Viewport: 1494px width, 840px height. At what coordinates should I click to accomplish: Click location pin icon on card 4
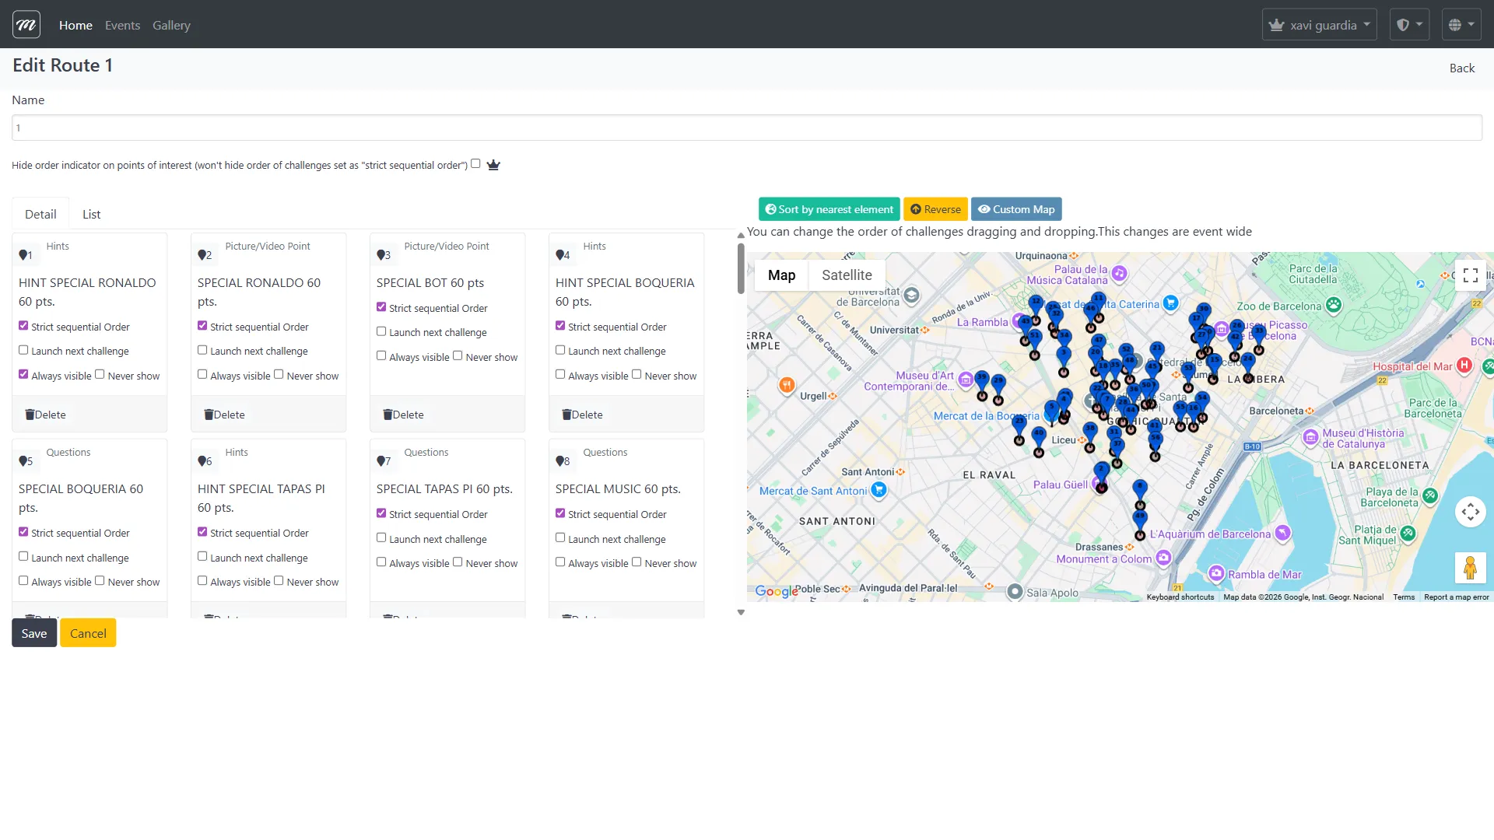559,255
